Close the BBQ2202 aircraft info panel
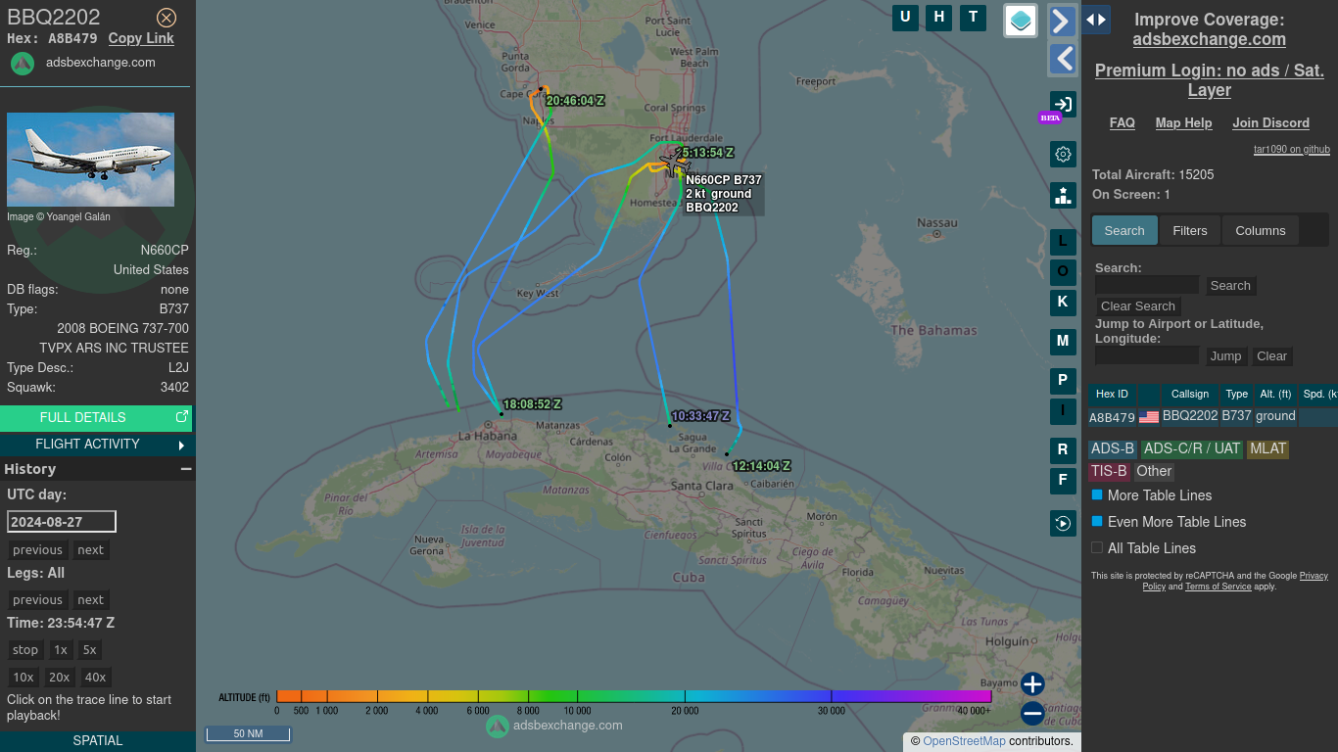Image resolution: width=1338 pixels, height=752 pixels. pos(167,18)
